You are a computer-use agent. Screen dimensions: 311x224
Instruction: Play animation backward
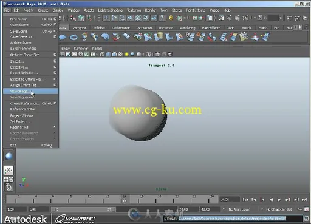tap(271, 200)
